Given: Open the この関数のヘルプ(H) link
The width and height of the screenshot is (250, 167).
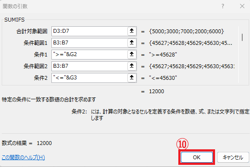Looking at the screenshot, I should click(23, 157).
